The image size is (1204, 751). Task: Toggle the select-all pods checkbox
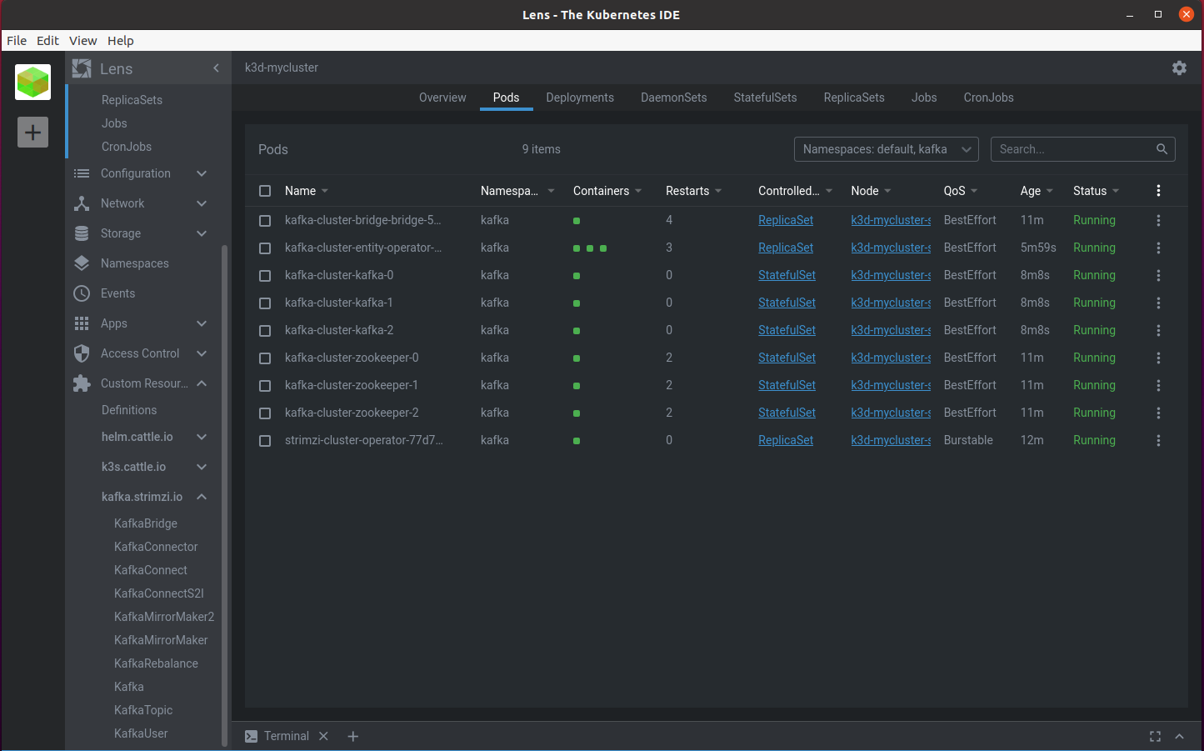pos(265,191)
